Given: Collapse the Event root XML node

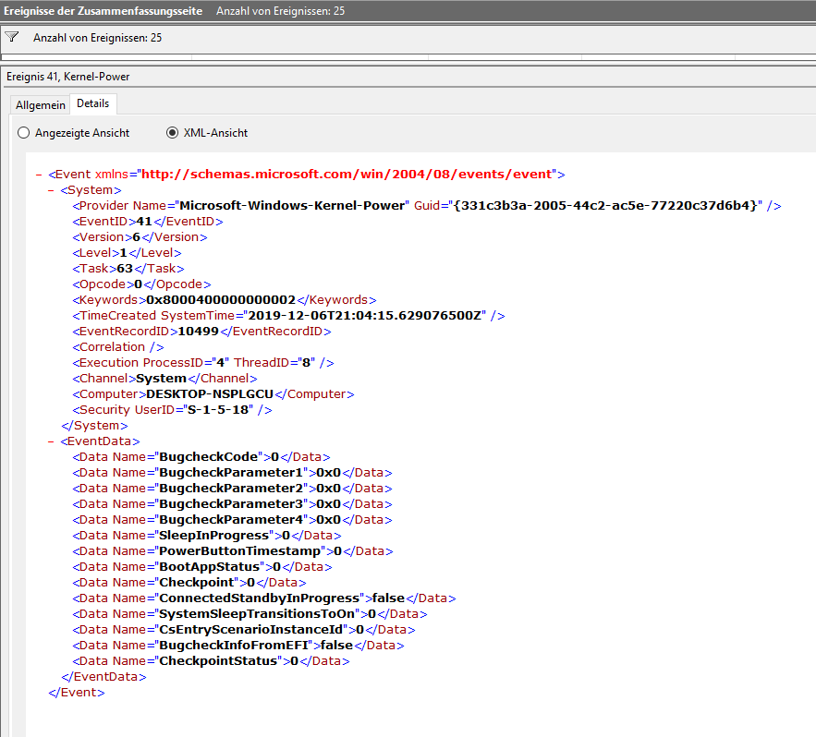Looking at the screenshot, I should point(39,175).
